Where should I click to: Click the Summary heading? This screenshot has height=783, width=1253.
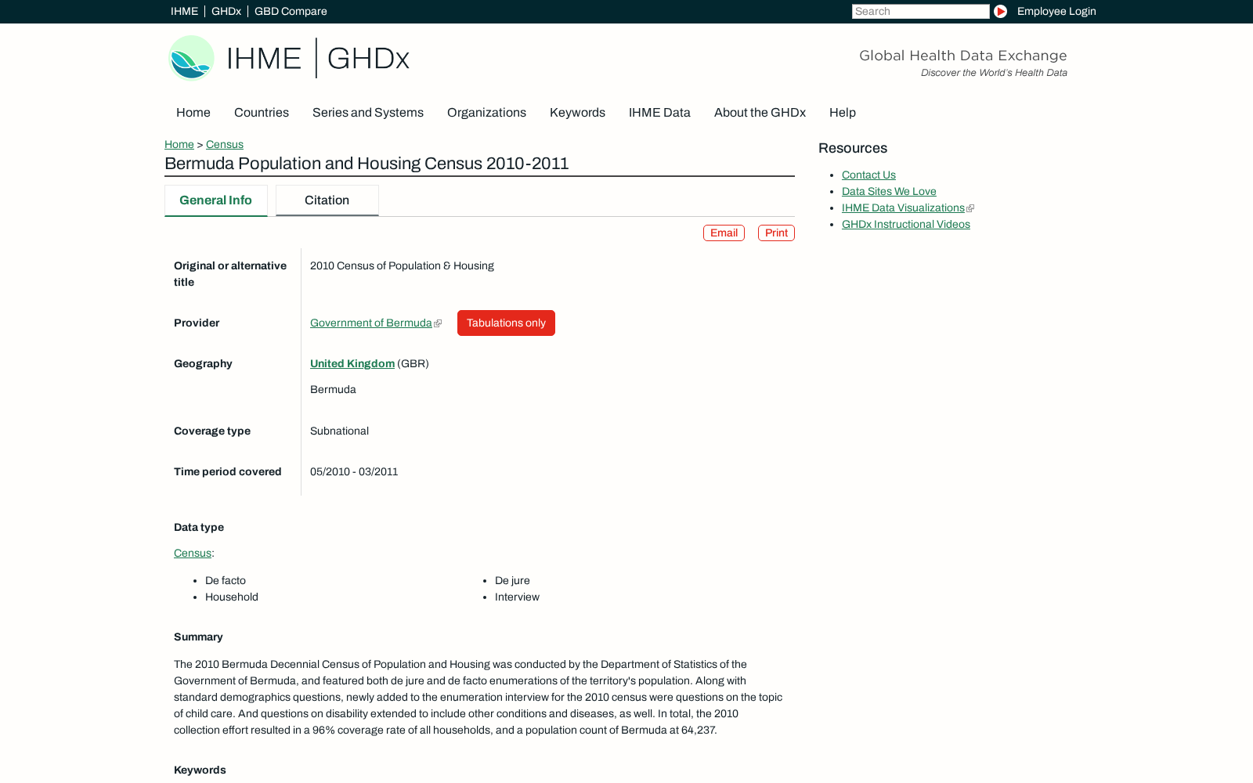pos(198,637)
